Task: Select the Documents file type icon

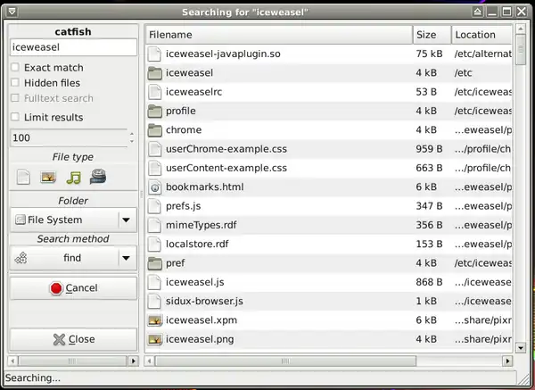Action: coord(24,177)
